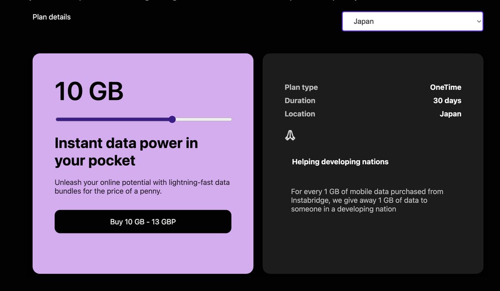Click the Plan details label
The height and width of the screenshot is (291, 500).
point(52,17)
